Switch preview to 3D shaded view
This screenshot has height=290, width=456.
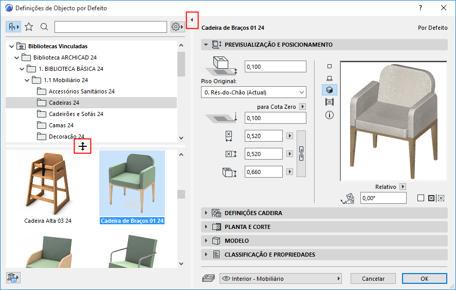click(330, 90)
